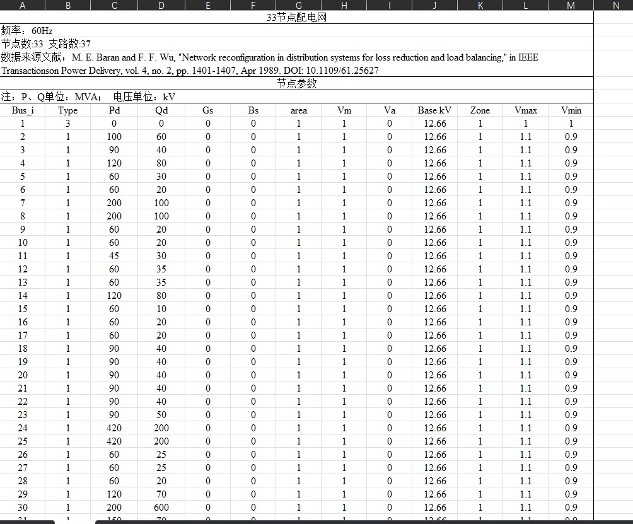Click Pd value 420 for bus 24

pos(114,428)
